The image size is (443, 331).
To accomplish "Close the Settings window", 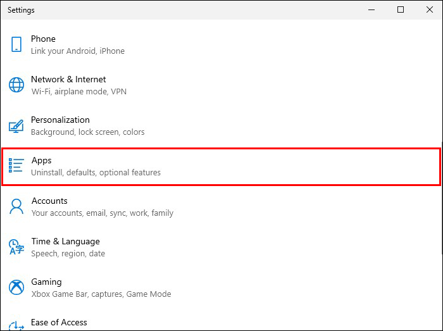I will pos(428,9).
